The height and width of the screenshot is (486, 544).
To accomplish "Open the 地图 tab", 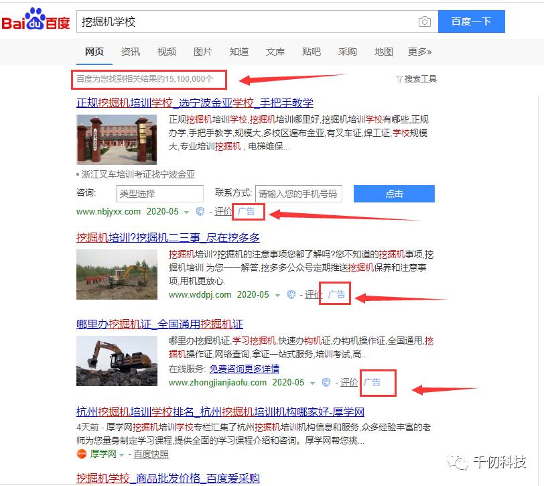I will click(383, 52).
